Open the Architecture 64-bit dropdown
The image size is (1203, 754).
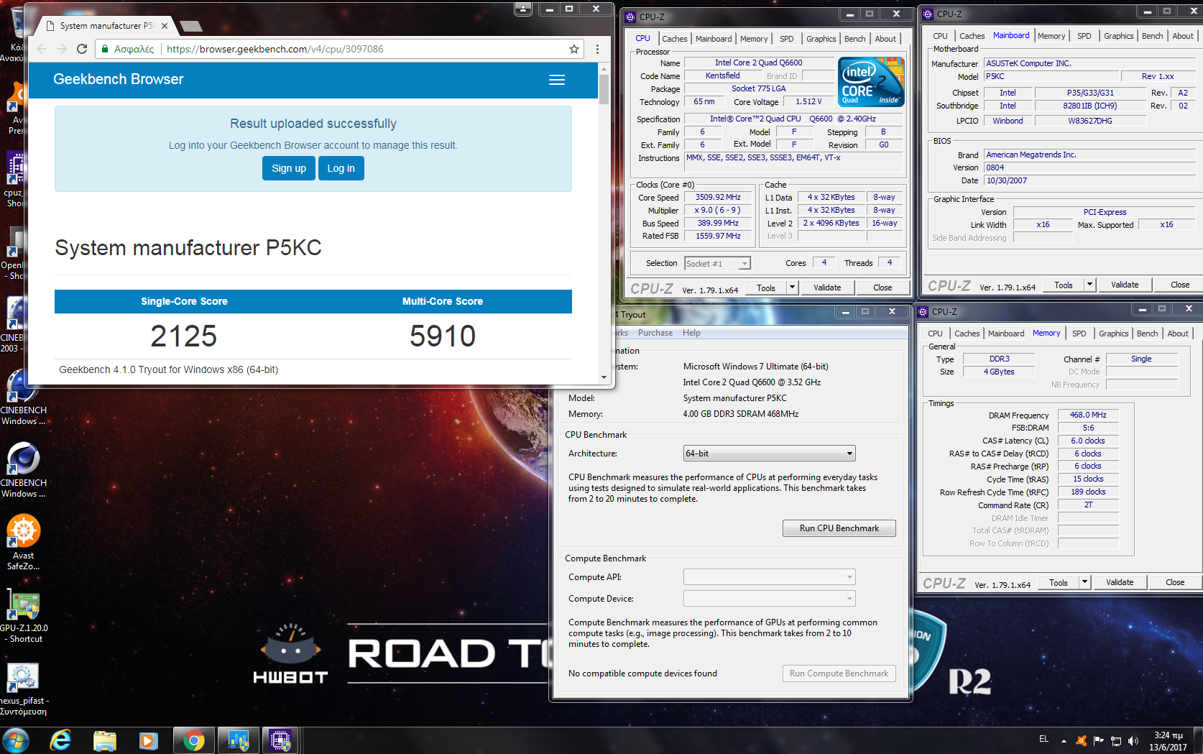769,454
